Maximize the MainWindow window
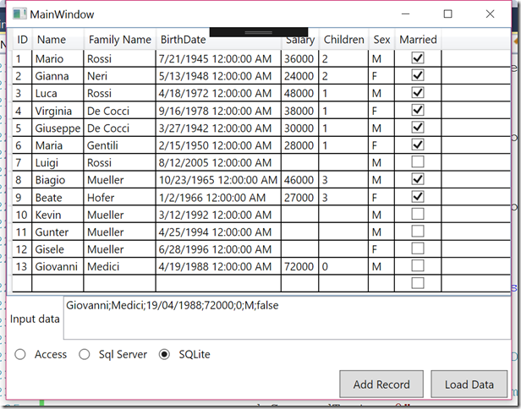 447,14
